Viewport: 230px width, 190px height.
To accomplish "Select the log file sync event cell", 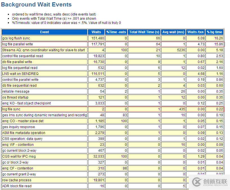I will pyautogui.click(x=44, y=109).
